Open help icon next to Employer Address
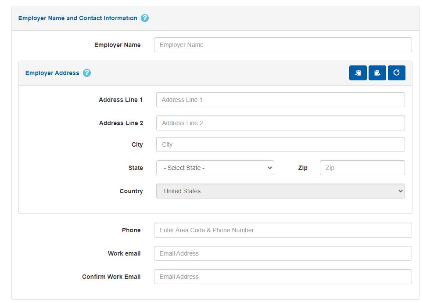The image size is (423, 303). click(x=87, y=73)
